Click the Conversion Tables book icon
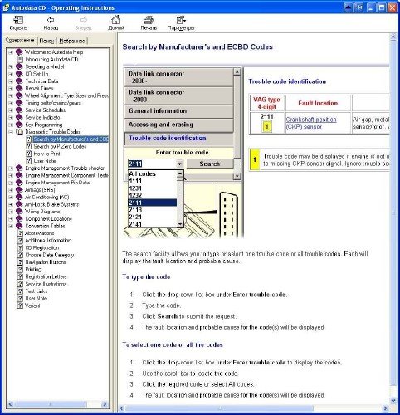The height and width of the screenshot is (415, 400). pos(19,226)
